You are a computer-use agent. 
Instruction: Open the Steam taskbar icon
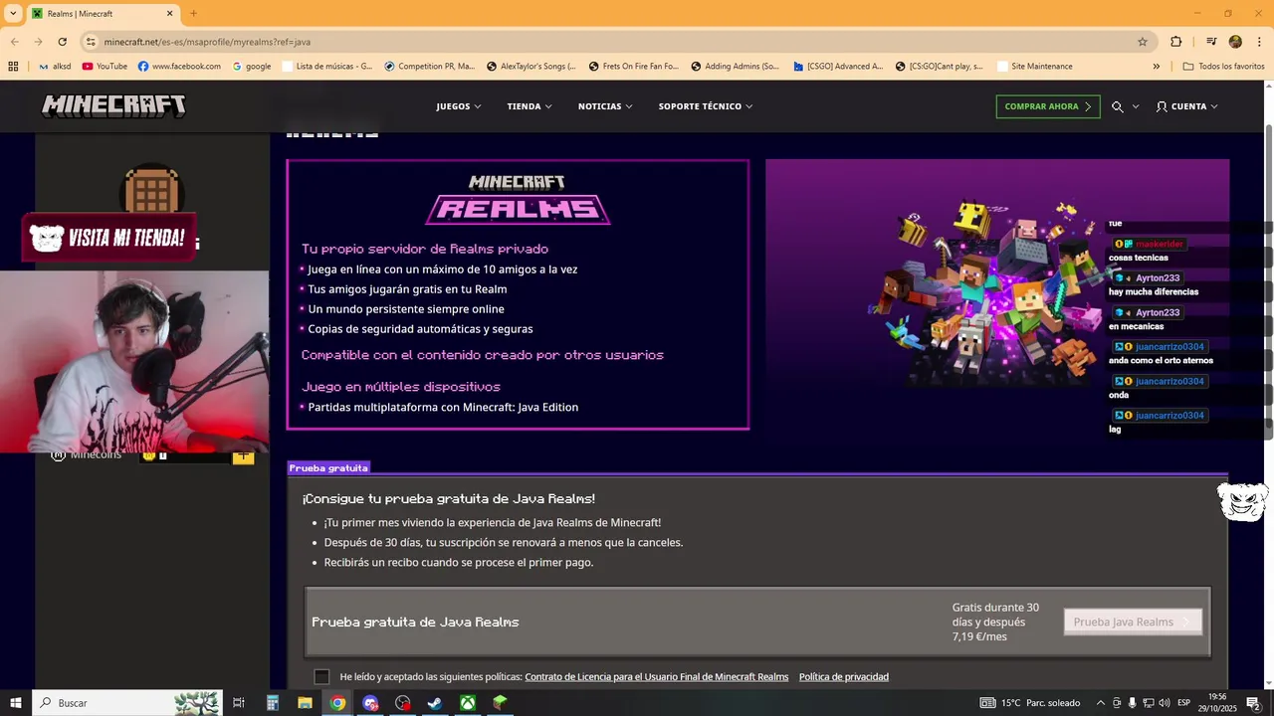(435, 703)
